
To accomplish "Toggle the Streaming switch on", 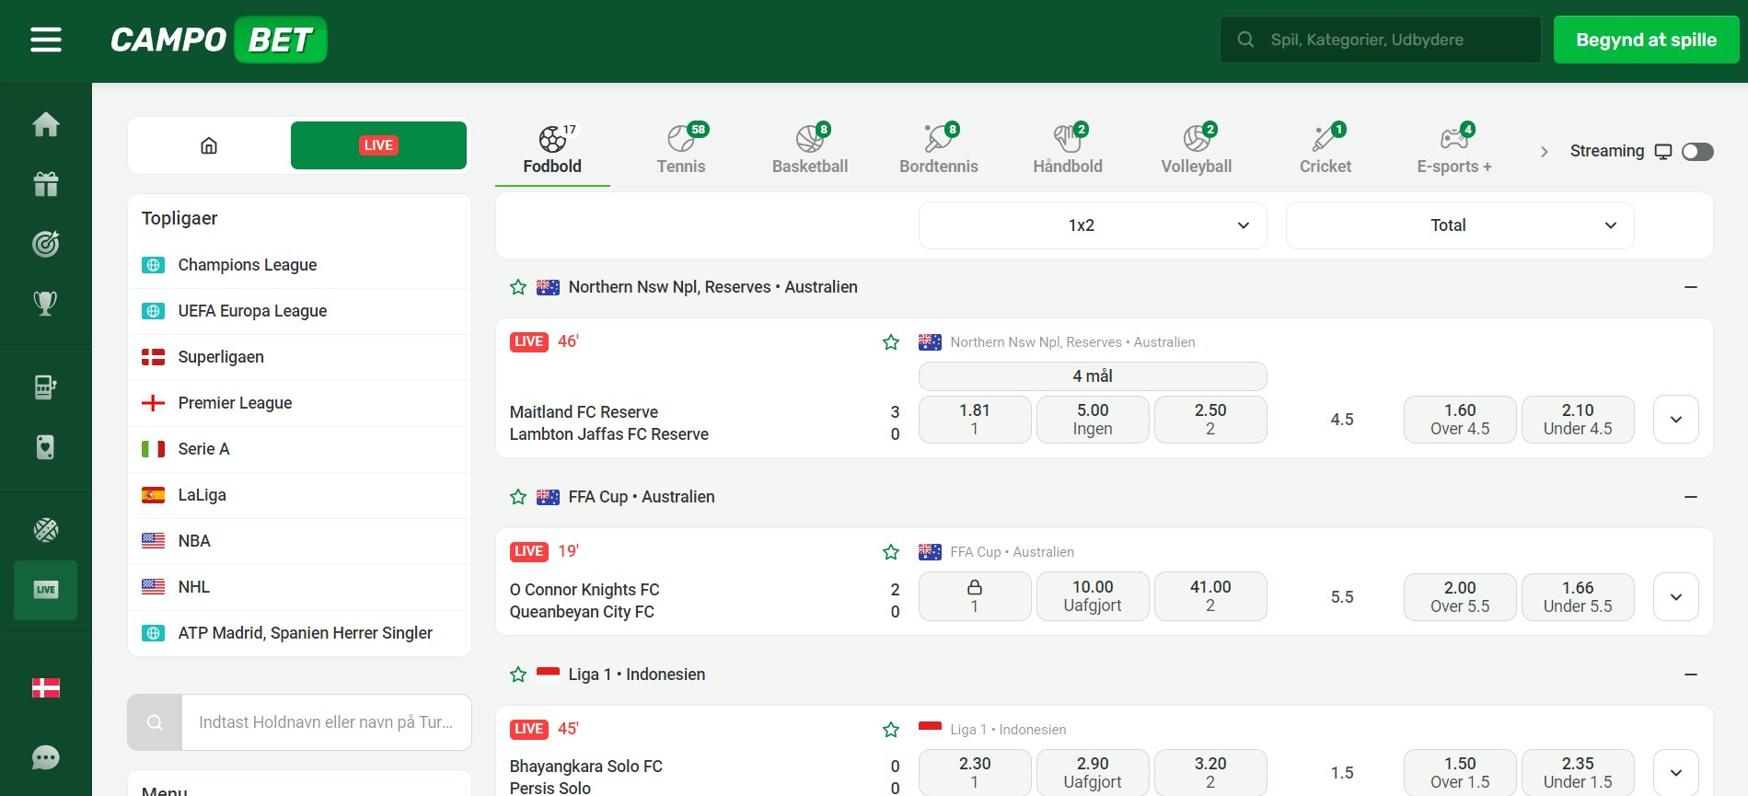I will 1696,152.
